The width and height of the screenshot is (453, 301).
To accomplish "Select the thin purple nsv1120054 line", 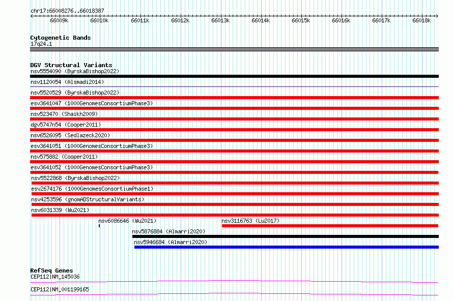I will (234, 86).
